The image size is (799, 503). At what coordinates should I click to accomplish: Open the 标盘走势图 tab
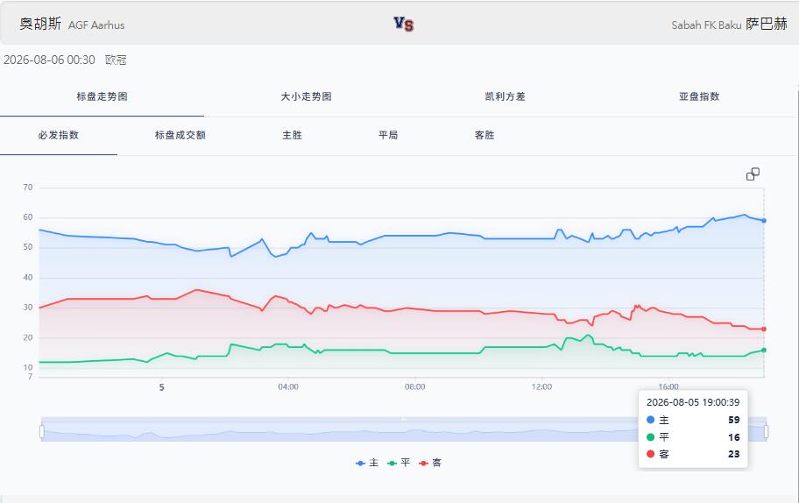tap(102, 96)
